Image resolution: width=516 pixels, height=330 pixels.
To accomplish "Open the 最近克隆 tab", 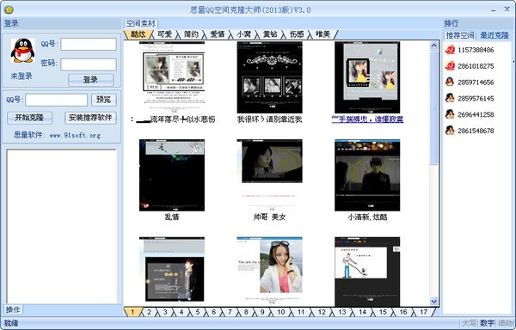I will coord(494,35).
